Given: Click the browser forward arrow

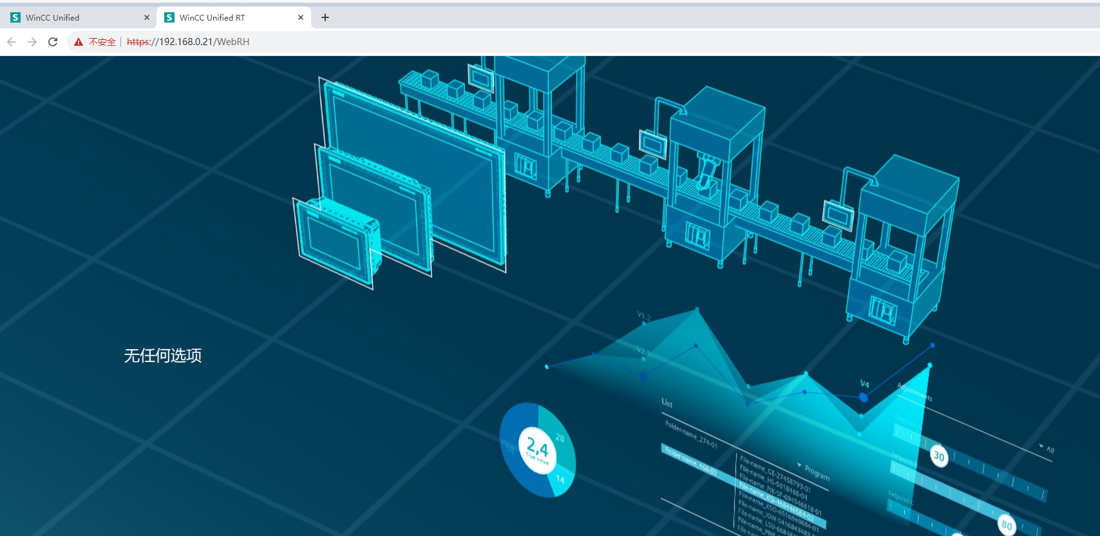Looking at the screenshot, I should pyautogui.click(x=32, y=42).
